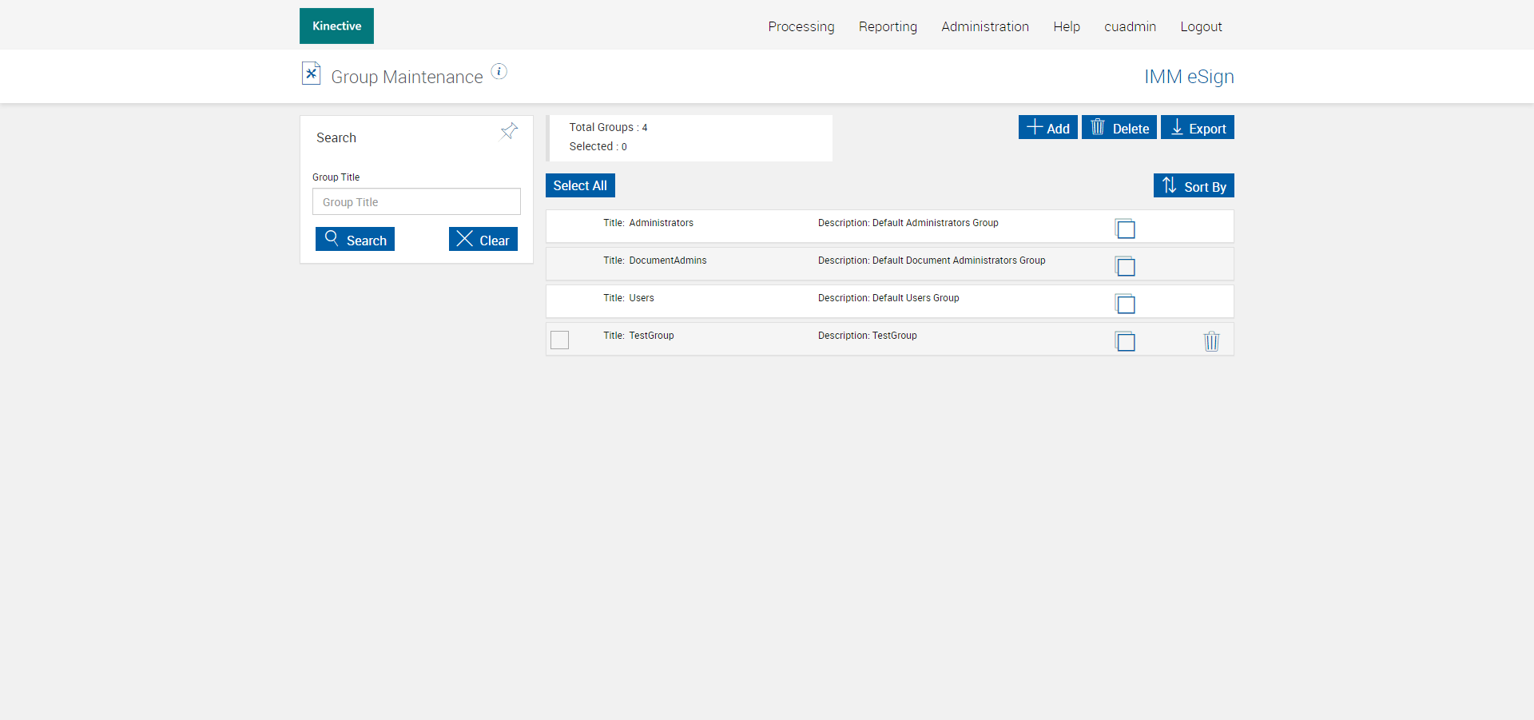Image resolution: width=1534 pixels, height=720 pixels.
Task: Open copy icon for DocumentAdmins group
Action: pyautogui.click(x=1125, y=266)
